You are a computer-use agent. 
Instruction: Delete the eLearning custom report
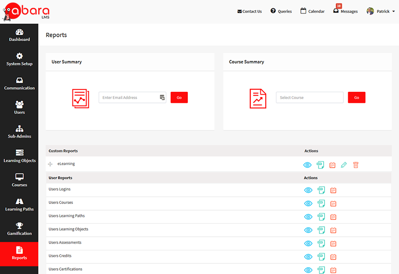(356, 165)
